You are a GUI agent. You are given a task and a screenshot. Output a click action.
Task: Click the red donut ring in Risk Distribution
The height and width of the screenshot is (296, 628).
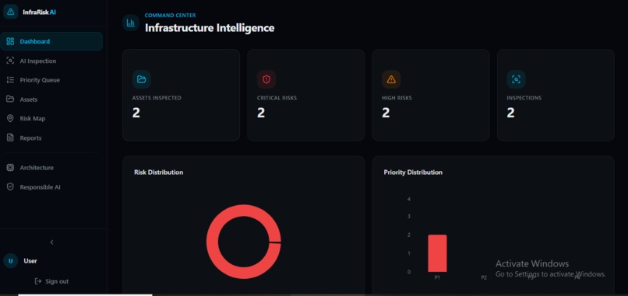212,242
